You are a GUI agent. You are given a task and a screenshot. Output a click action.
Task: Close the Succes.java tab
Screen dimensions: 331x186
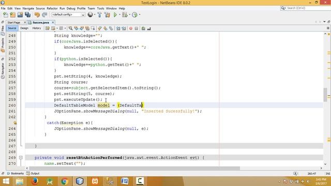(x=53, y=22)
